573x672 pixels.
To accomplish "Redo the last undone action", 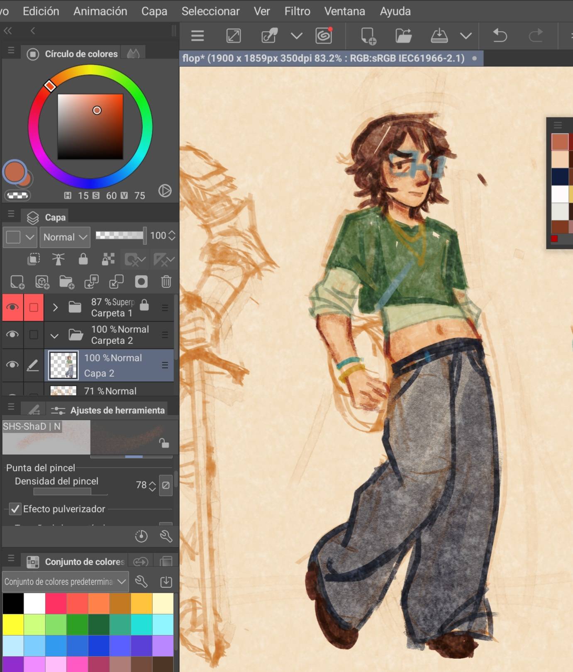I will [x=536, y=36].
